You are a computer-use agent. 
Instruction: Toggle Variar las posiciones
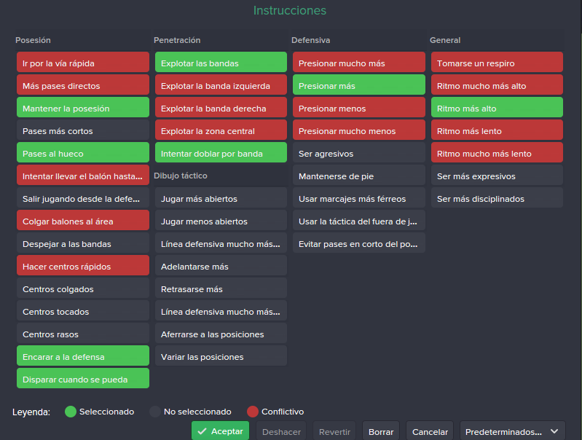[221, 357]
